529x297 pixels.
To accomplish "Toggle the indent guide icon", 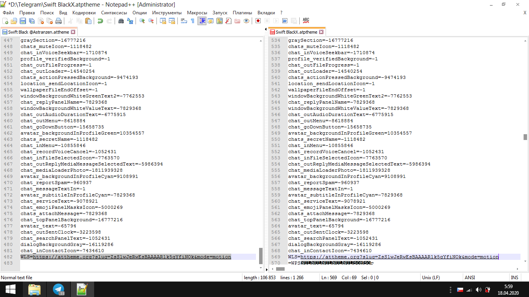I will tap(202, 21).
